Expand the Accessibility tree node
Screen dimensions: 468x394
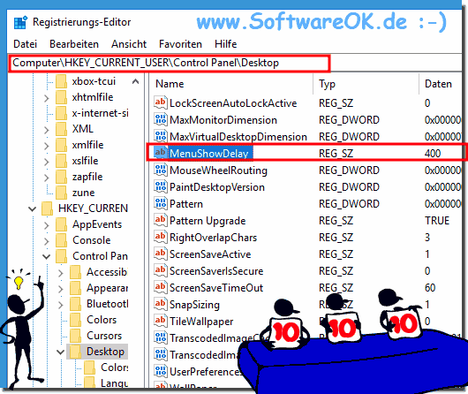click(61, 273)
